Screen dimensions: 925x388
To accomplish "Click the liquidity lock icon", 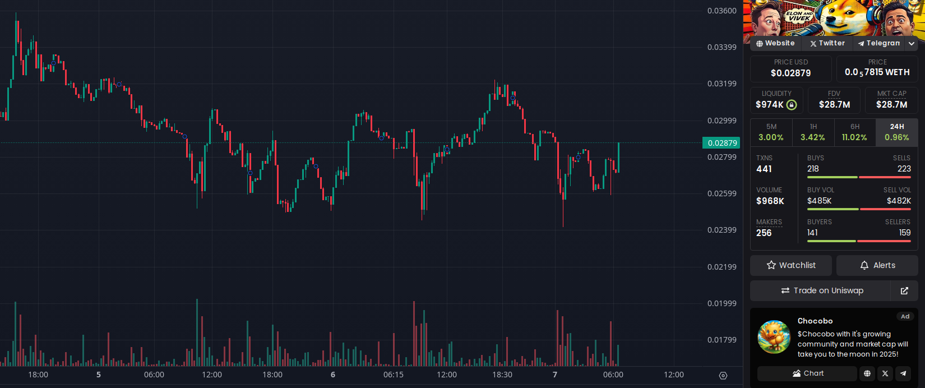I will tap(792, 105).
